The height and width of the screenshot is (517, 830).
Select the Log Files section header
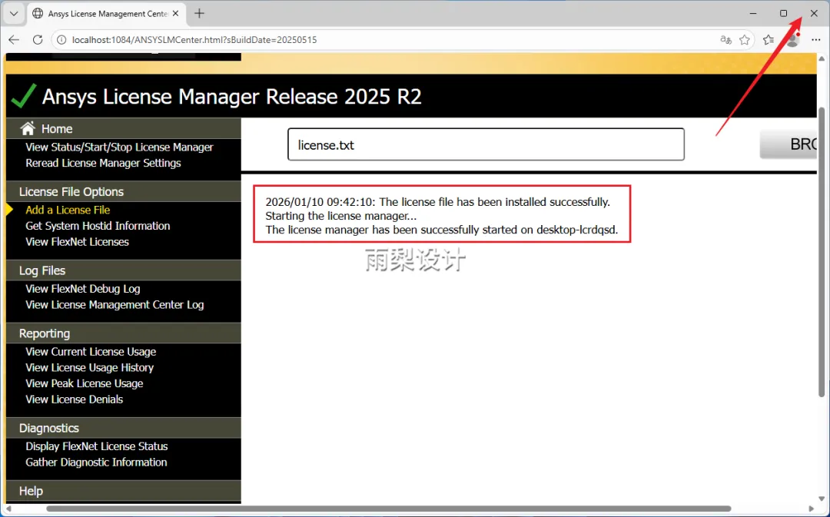(x=123, y=270)
